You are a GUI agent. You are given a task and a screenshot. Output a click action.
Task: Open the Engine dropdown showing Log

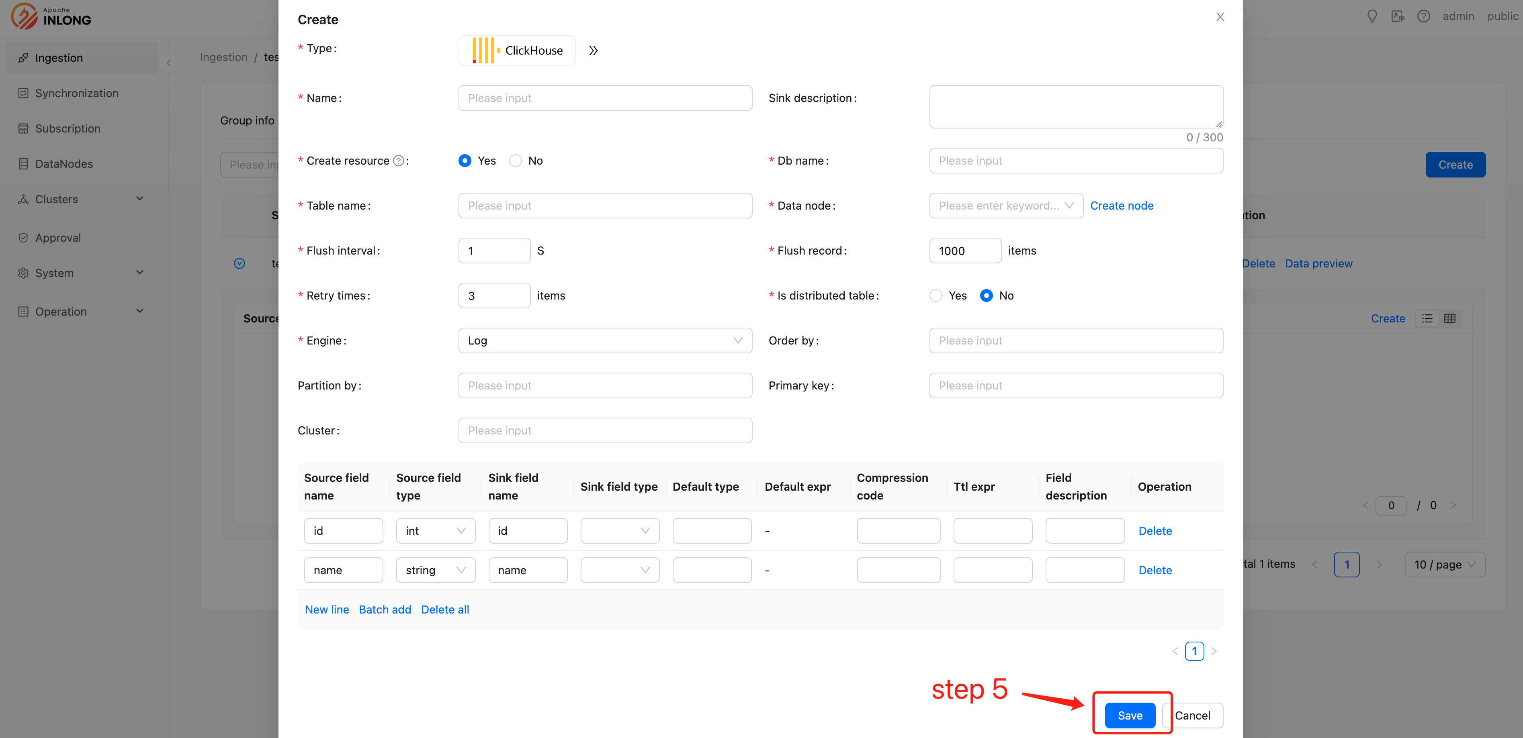point(604,340)
